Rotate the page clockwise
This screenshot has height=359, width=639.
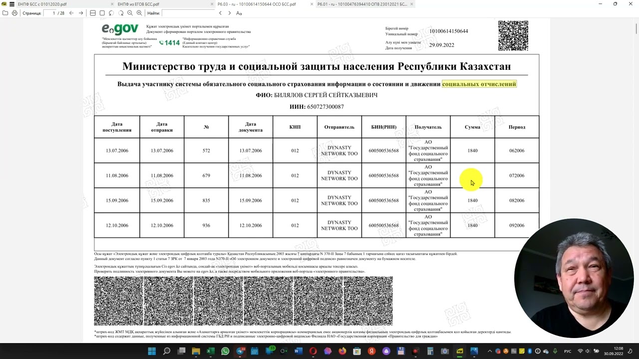(x=121, y=13)
